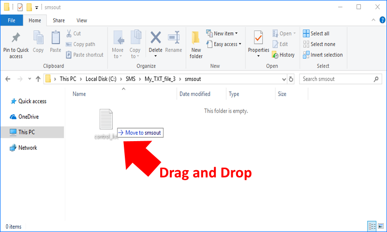The width and height of the screenshot is (387, 232).
Task: Click Invert selection option
Action: pos(322,55)
